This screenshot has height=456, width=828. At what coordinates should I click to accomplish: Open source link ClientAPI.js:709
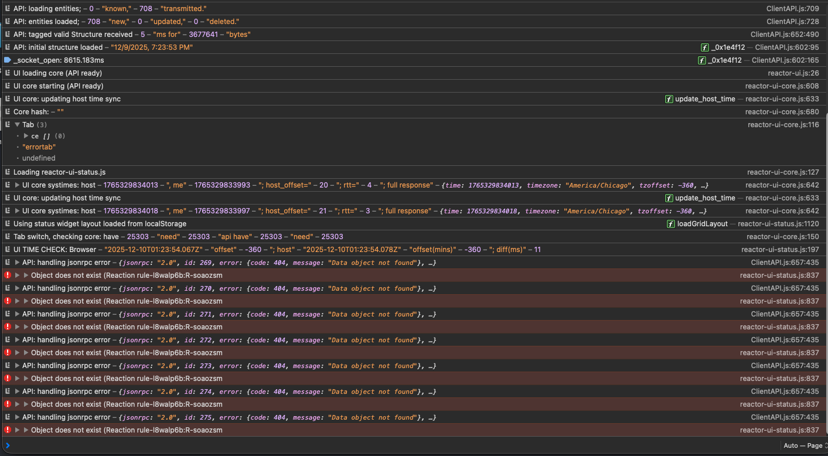(x=792, y=9)
